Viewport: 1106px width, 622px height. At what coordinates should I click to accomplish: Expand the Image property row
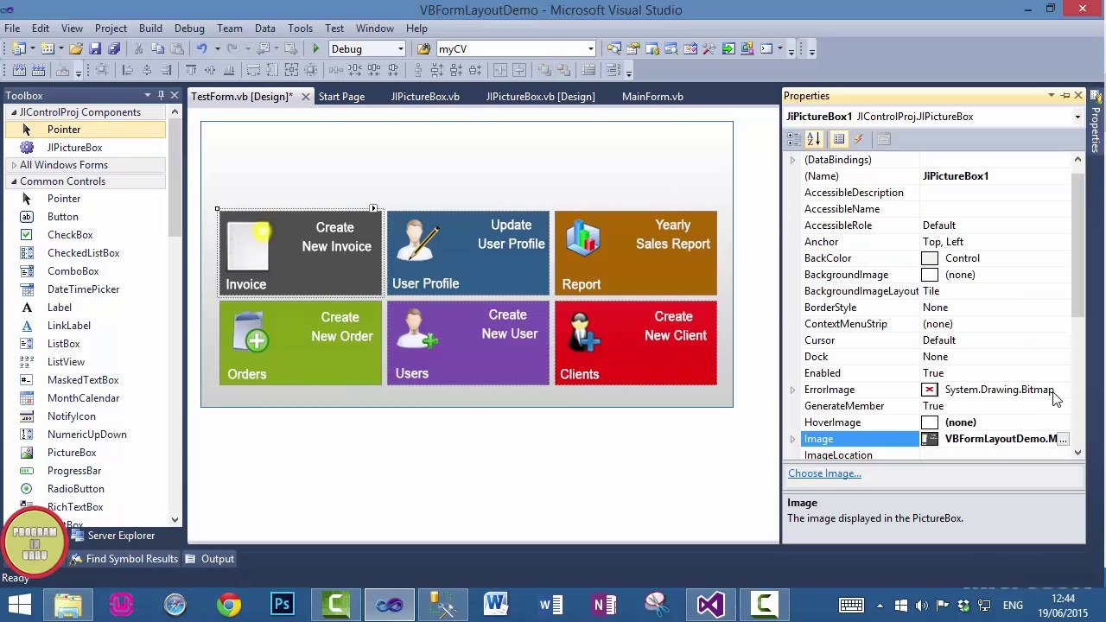click(792, 439)
